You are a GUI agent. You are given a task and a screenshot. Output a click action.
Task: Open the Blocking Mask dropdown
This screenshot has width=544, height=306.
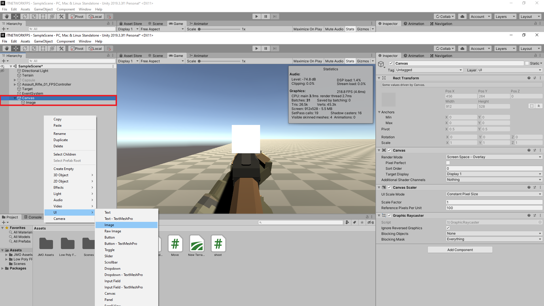pos(494,239)
